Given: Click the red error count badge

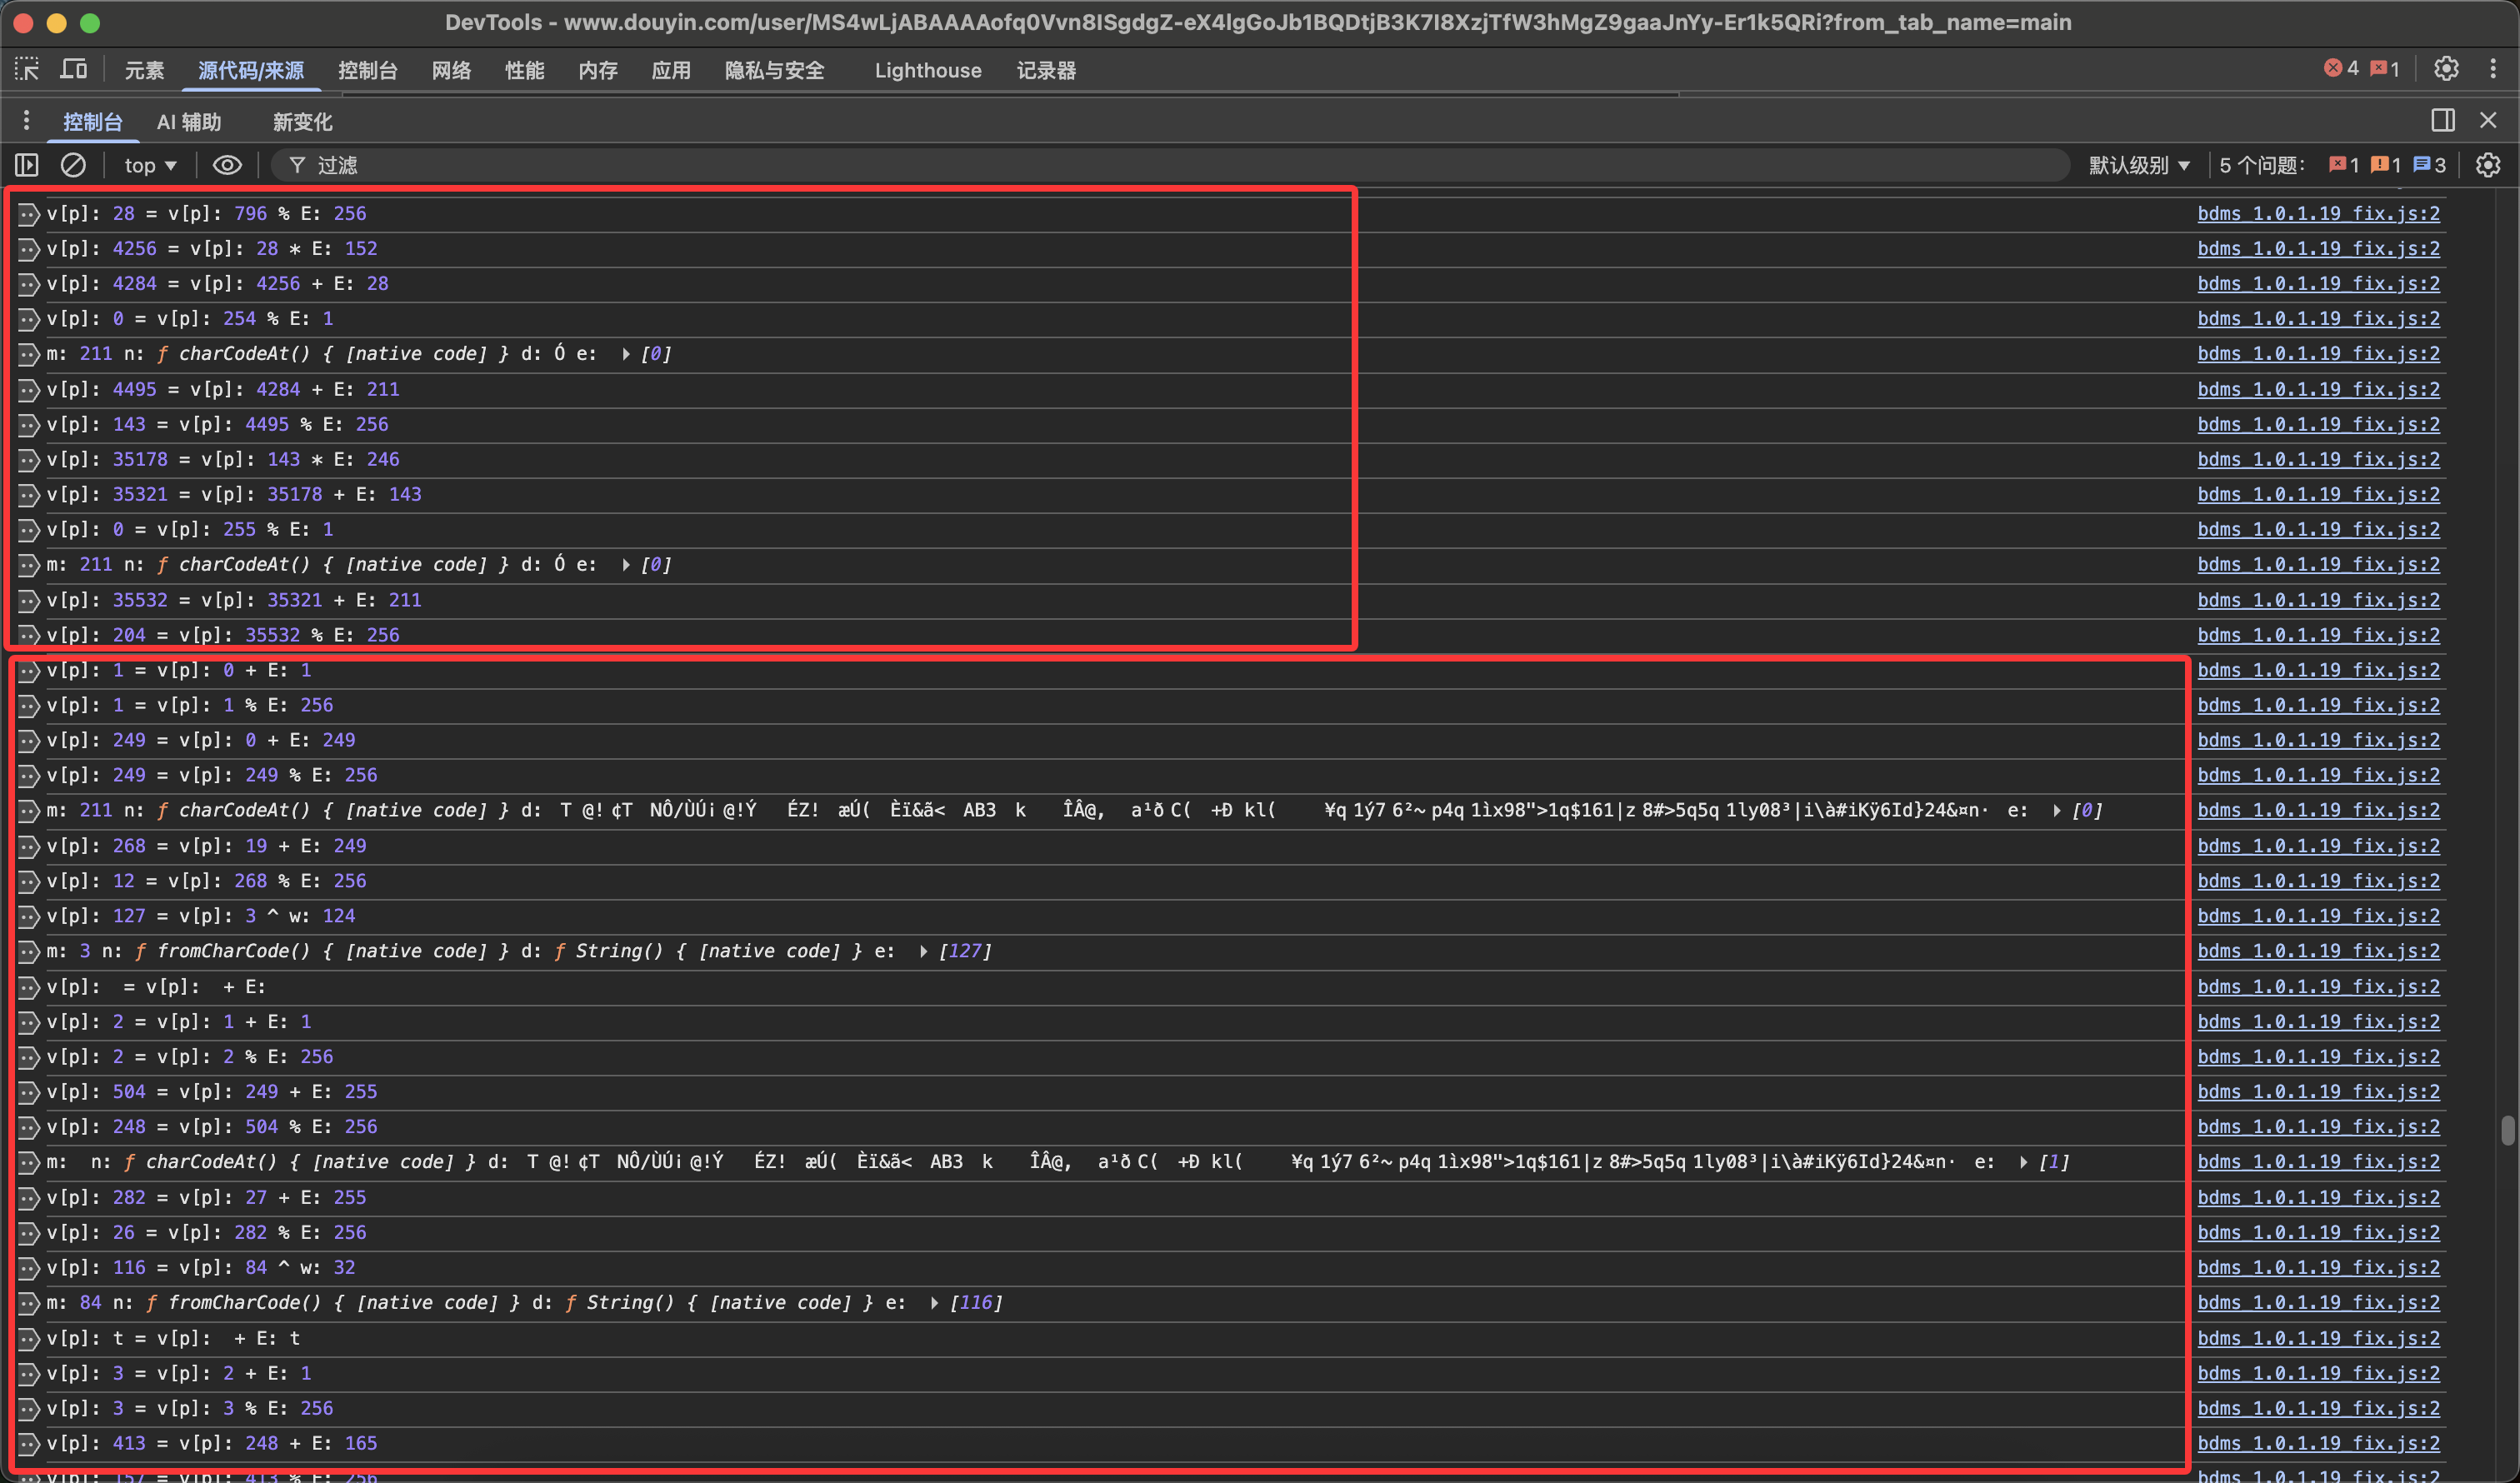Looking at the screenshot, I should 2340,69.
